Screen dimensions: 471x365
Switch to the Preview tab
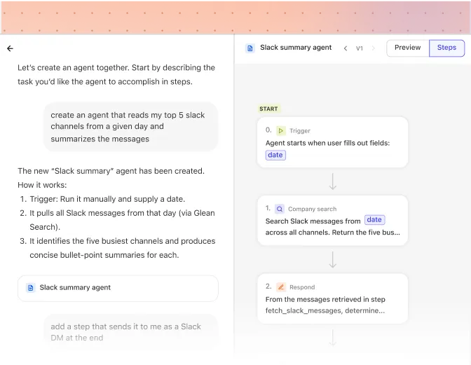click(408, 48)
